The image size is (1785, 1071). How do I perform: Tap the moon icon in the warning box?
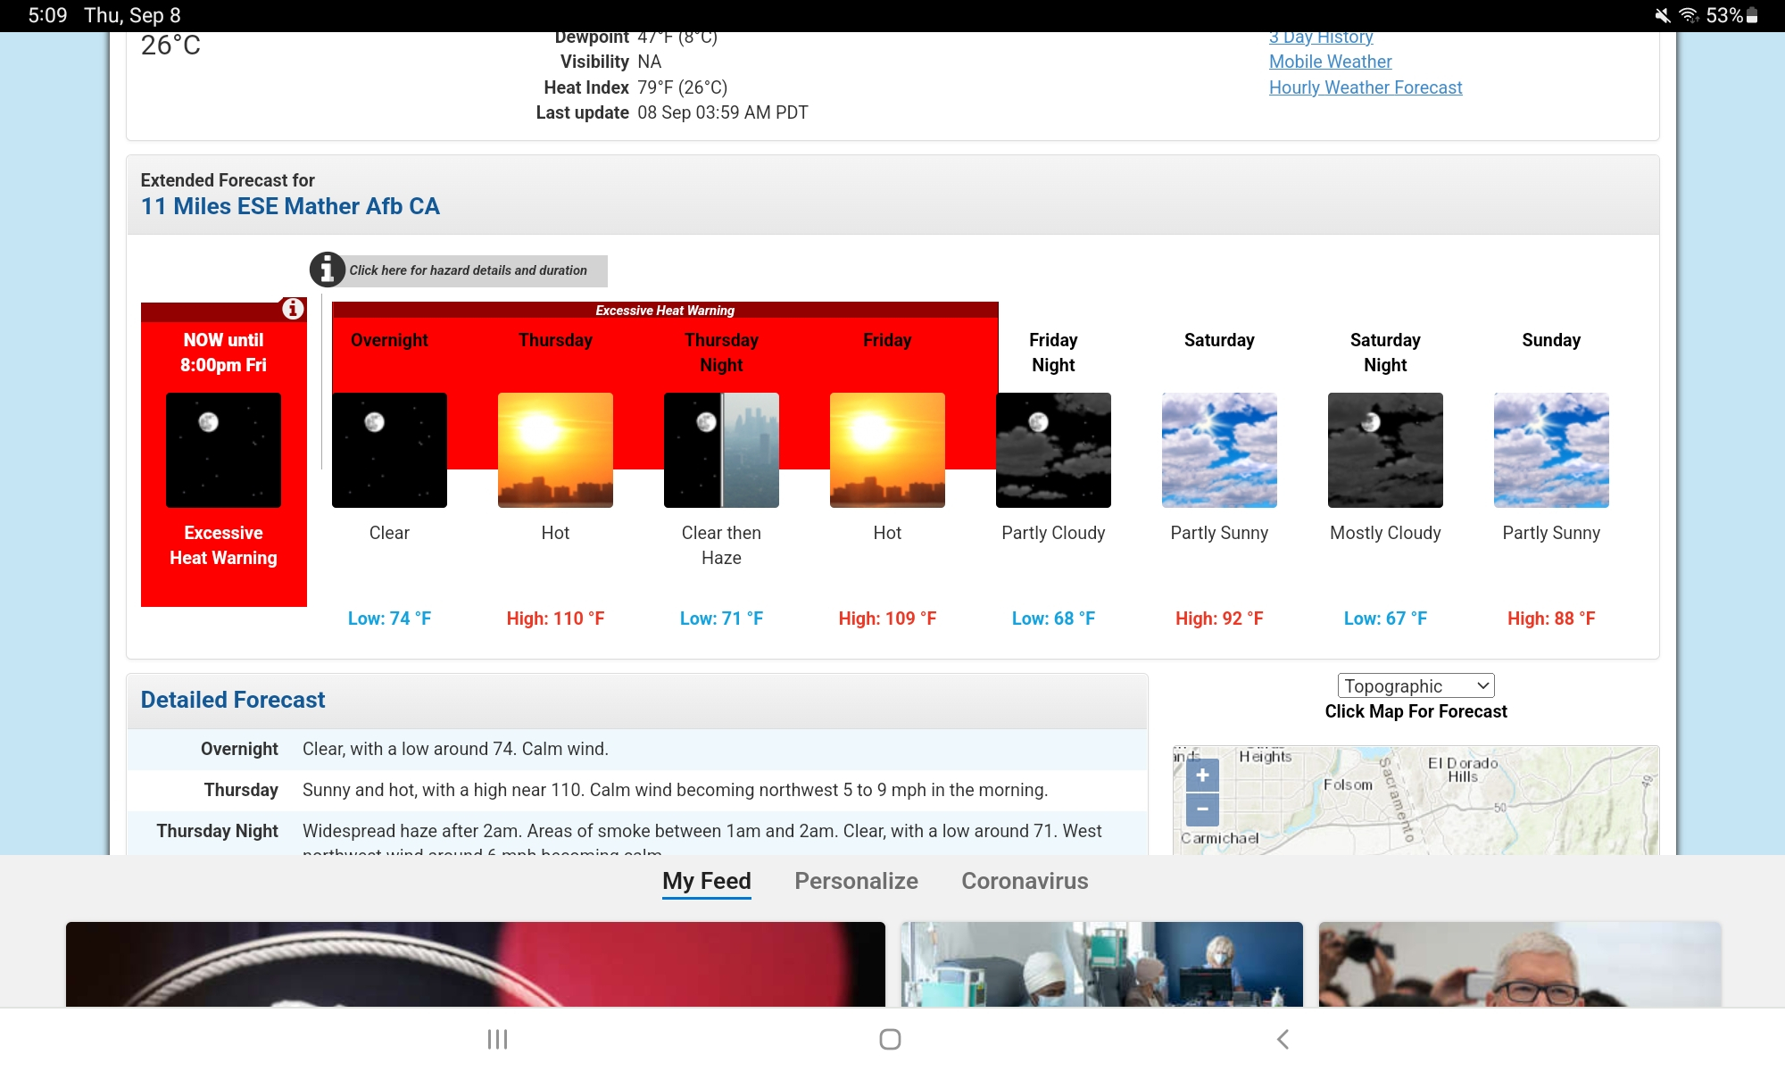click(223, 450)
